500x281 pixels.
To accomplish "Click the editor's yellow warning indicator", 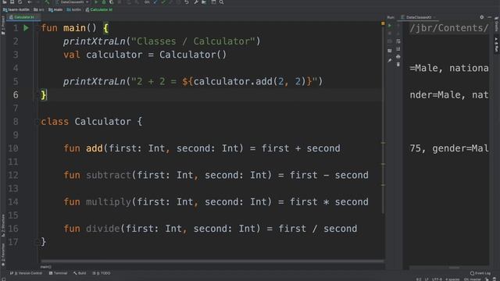I will point(383,23).
